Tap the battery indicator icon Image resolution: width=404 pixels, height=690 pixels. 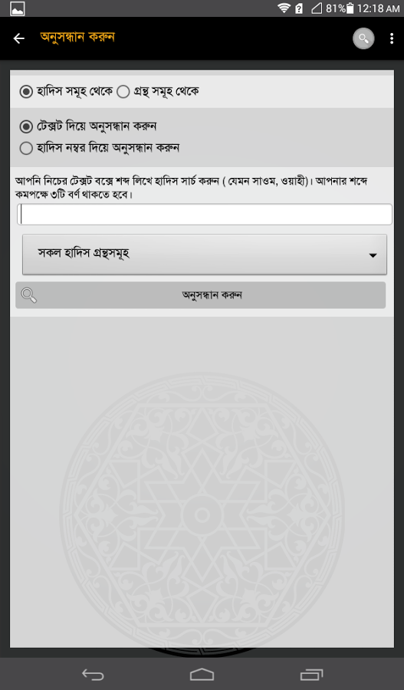click(350, 8)
